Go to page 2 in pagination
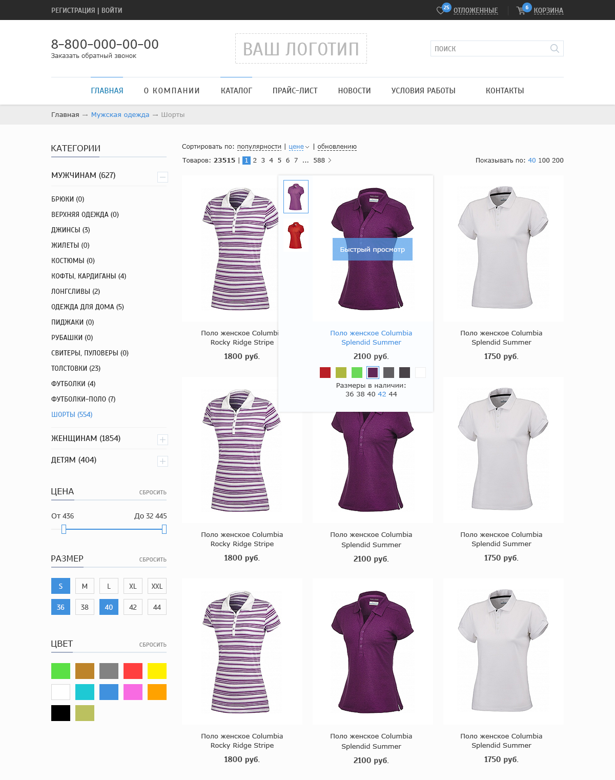 point(255,161)
